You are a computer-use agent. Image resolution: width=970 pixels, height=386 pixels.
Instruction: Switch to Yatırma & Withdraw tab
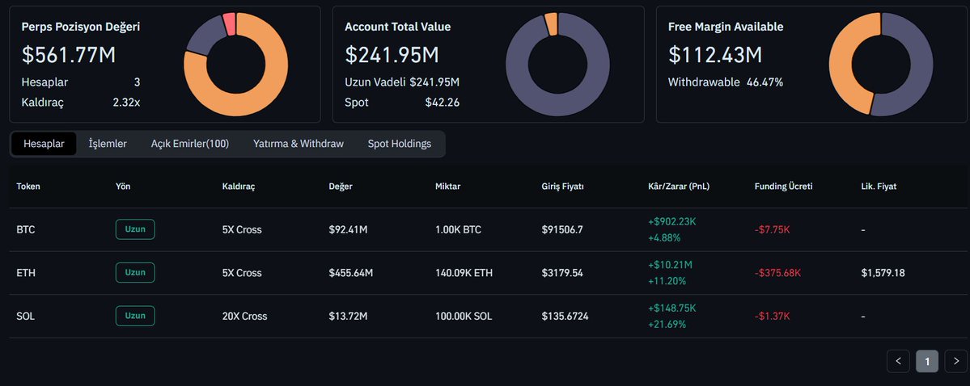click(x=299, y=144)
